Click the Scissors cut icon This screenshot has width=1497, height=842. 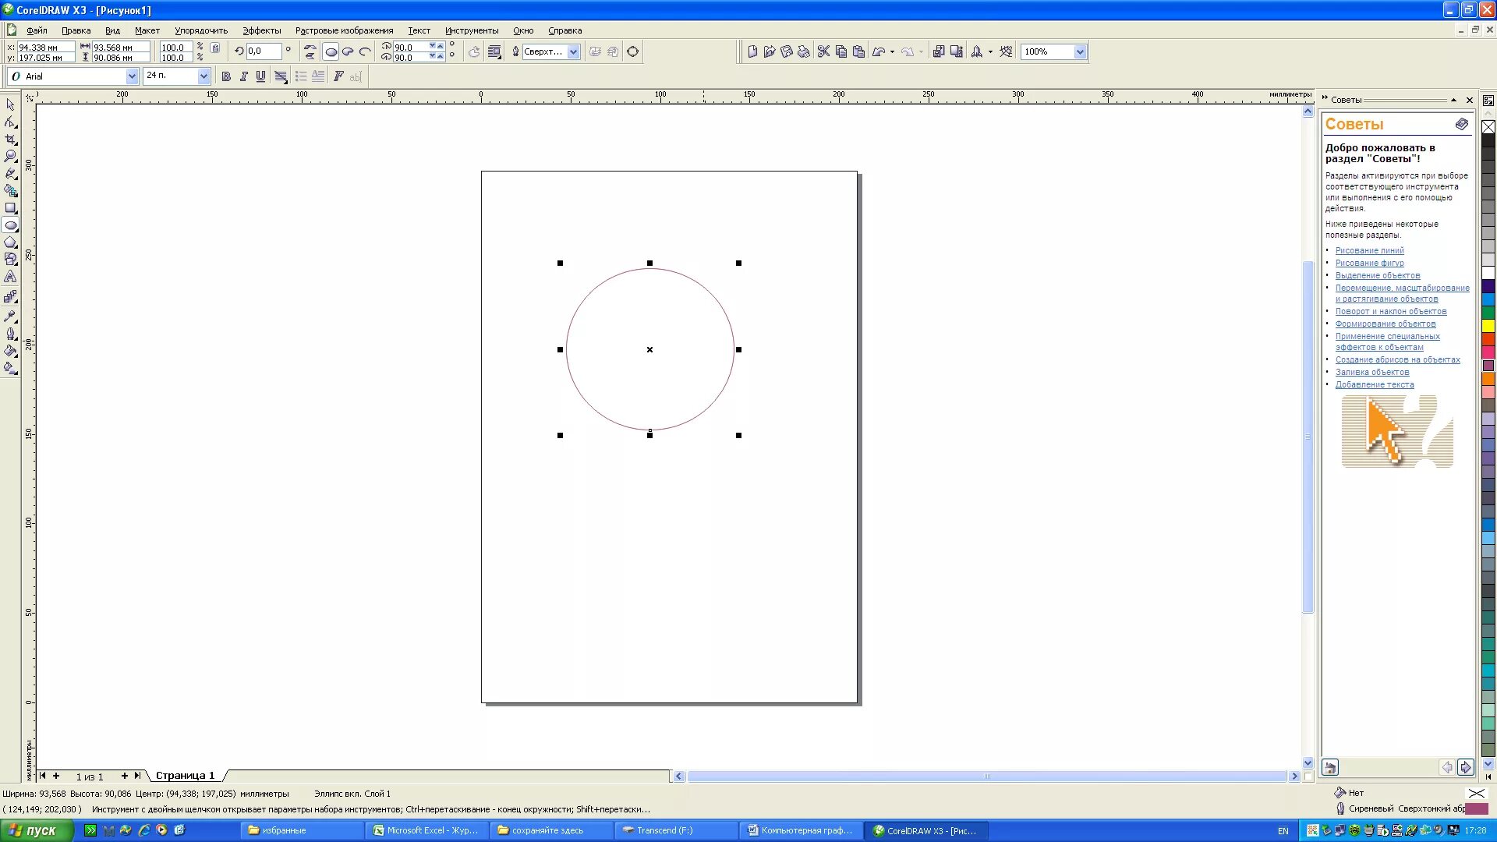823,51
